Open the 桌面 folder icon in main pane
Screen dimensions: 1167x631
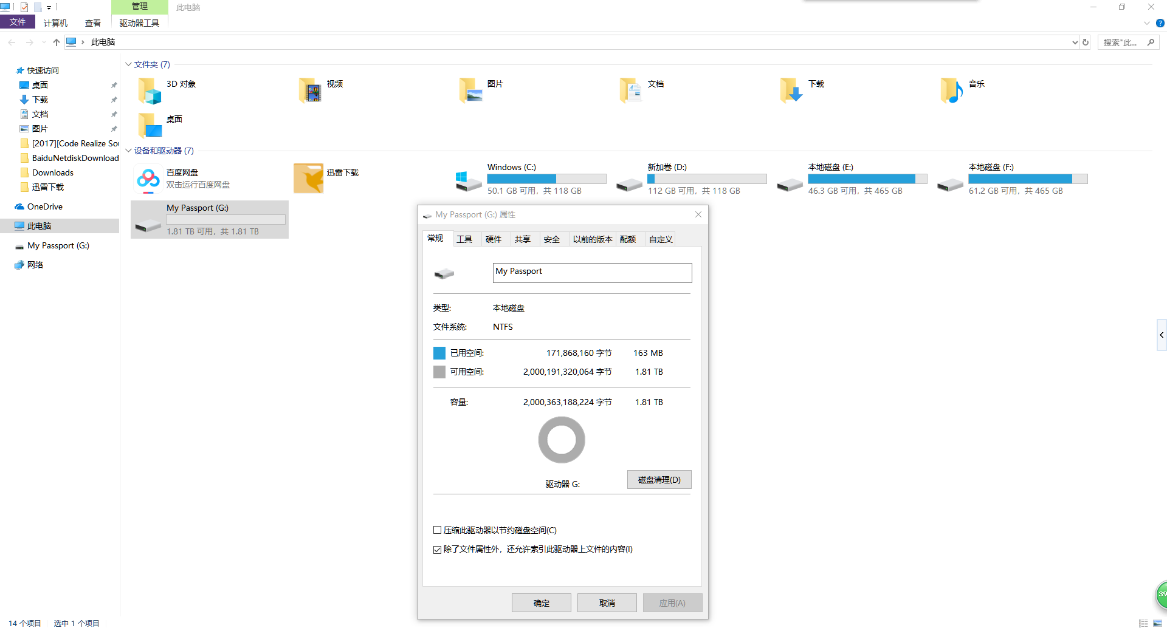pos(149,126)
